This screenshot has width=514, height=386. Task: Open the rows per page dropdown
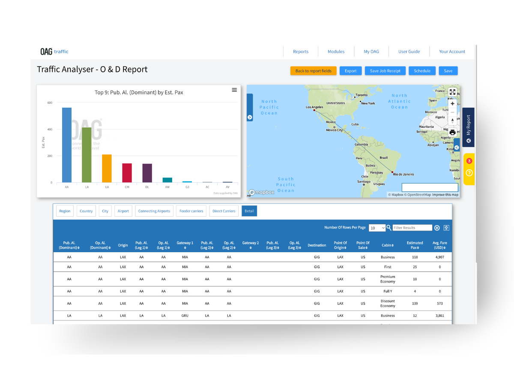pyautogui.click(x=377, y=228)
